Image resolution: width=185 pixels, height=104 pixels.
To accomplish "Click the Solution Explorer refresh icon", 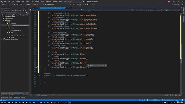I will tap(16, 10).
